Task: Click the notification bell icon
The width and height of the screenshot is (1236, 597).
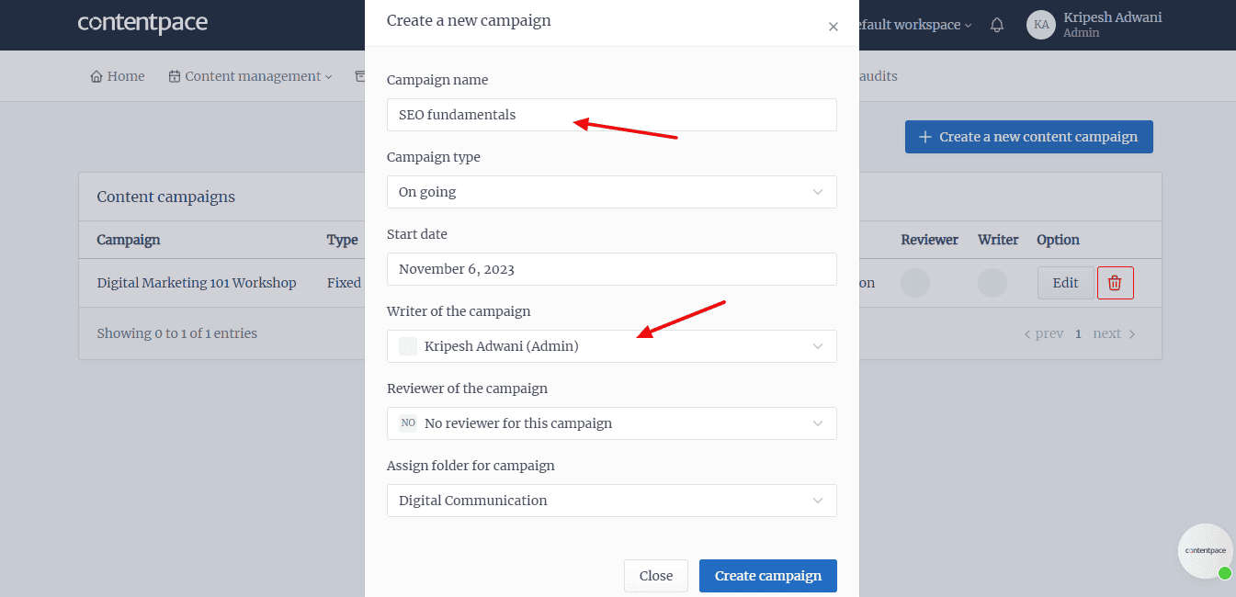Action: point(997,26)
